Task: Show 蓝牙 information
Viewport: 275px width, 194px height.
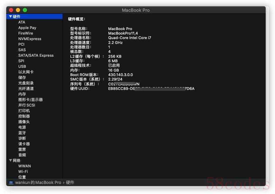Action: (22, 133)
